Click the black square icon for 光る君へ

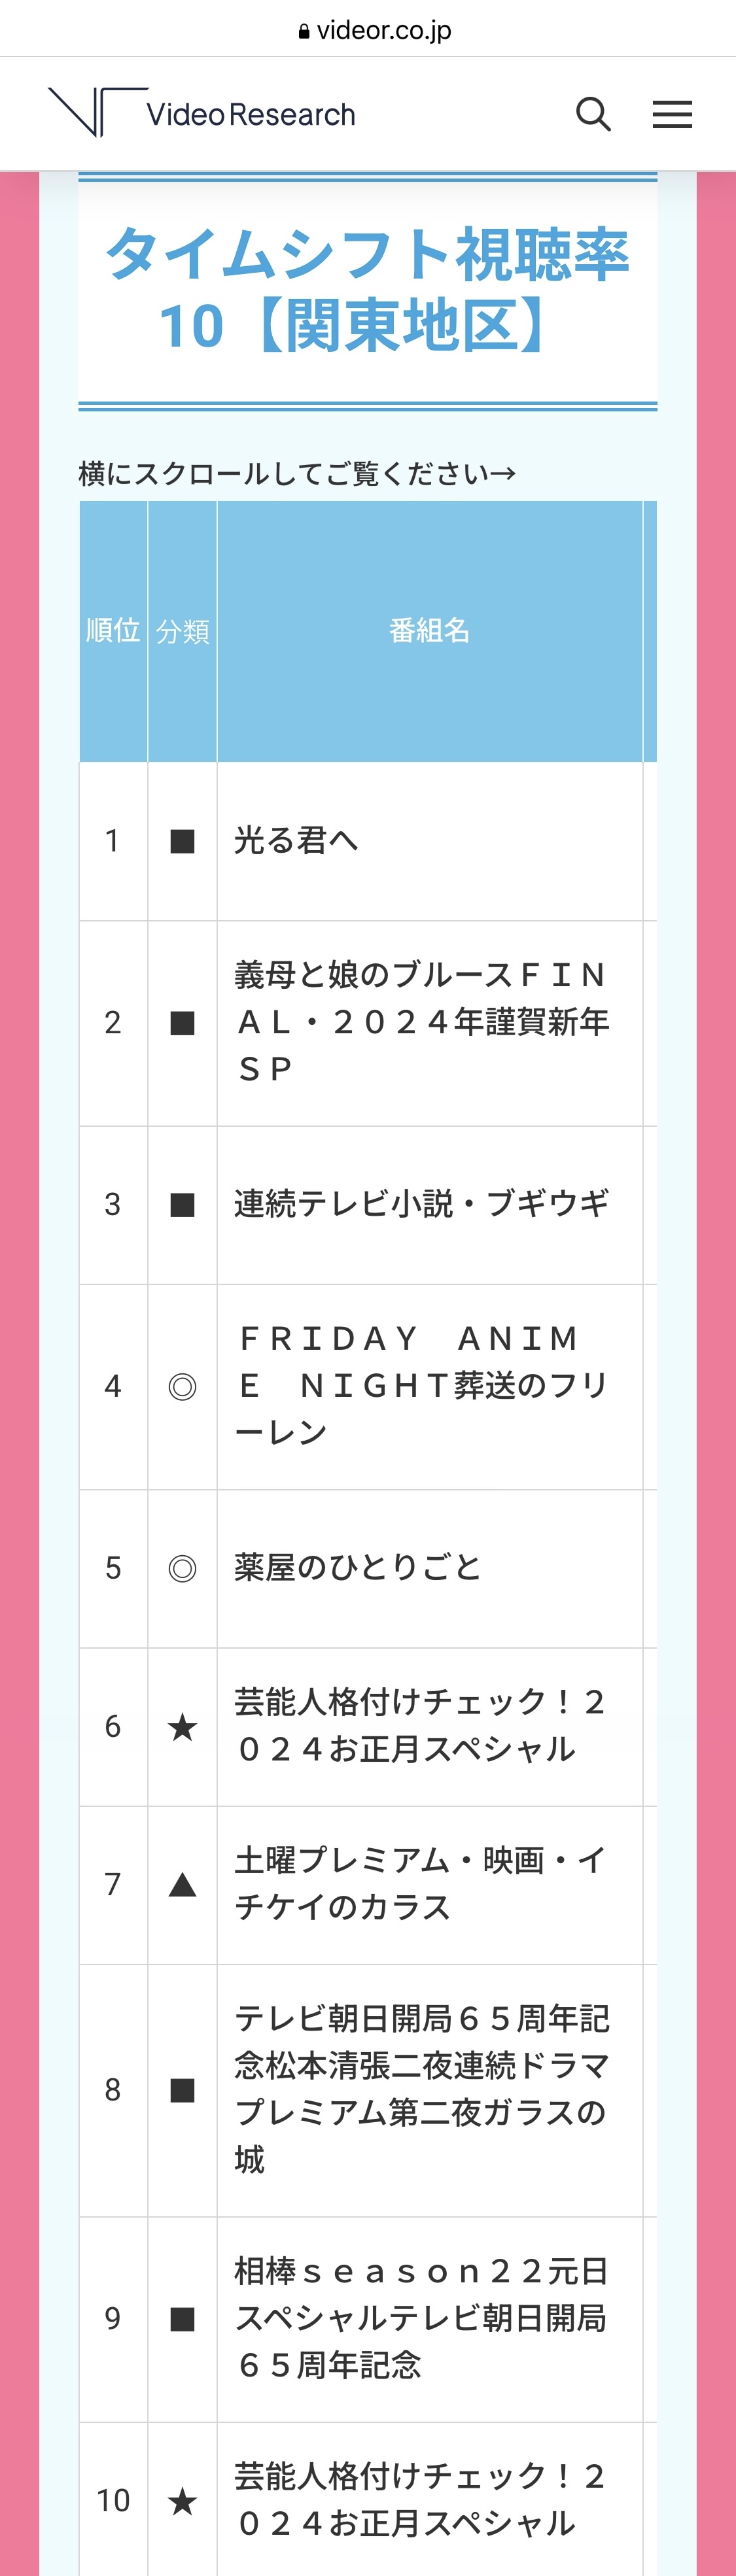tap(182, 841)
